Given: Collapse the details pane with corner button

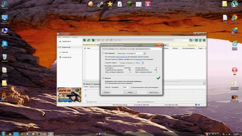Looking at the screenshot, I should pyautogui.click(x=205, y=83).
